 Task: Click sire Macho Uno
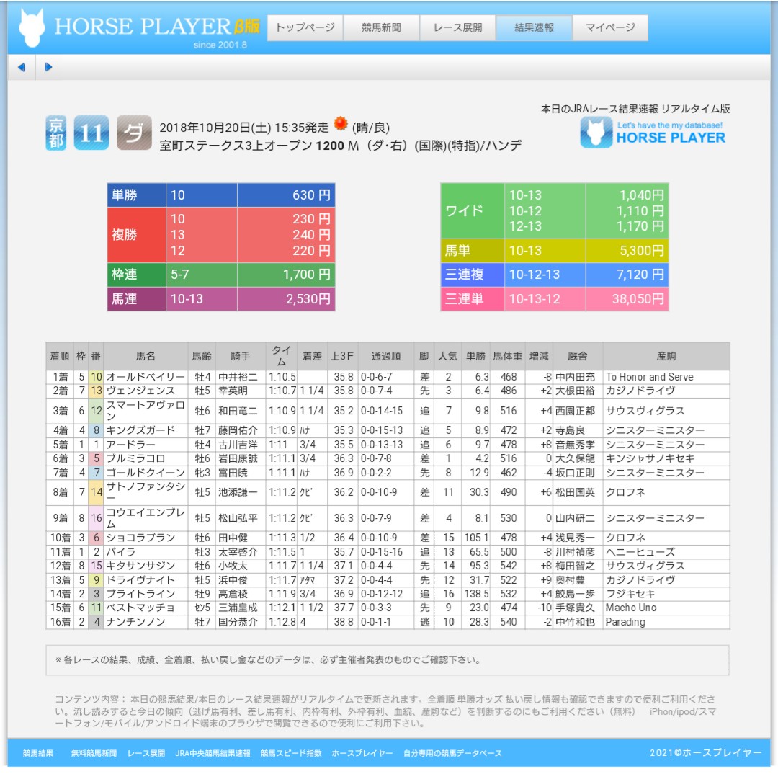tap(630, 608)
